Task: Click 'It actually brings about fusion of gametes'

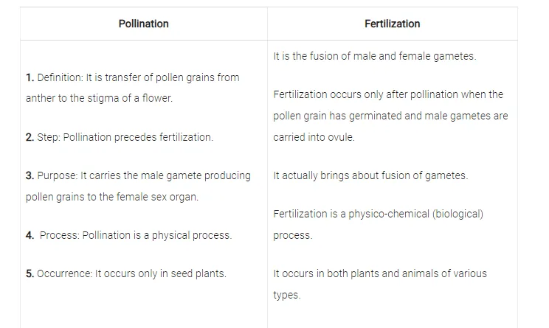Action: click(x=370, y=175)
